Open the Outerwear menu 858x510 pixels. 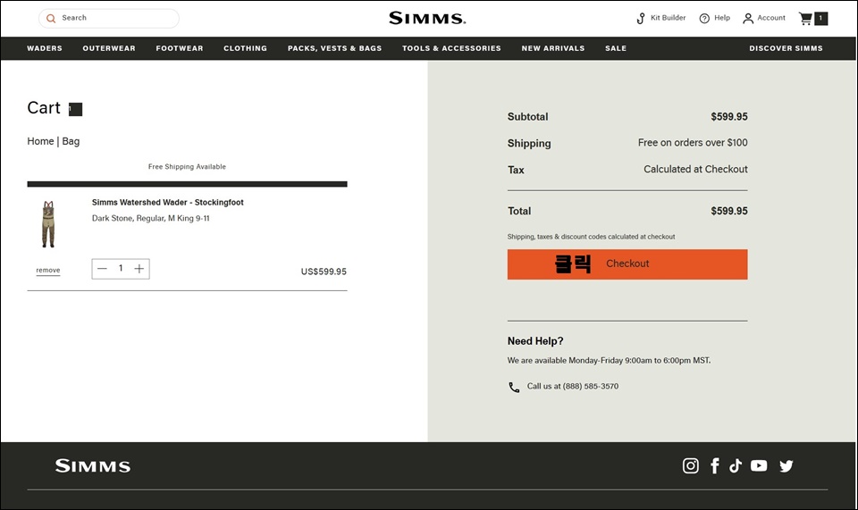pyautogui.click(x=109, y=48)
